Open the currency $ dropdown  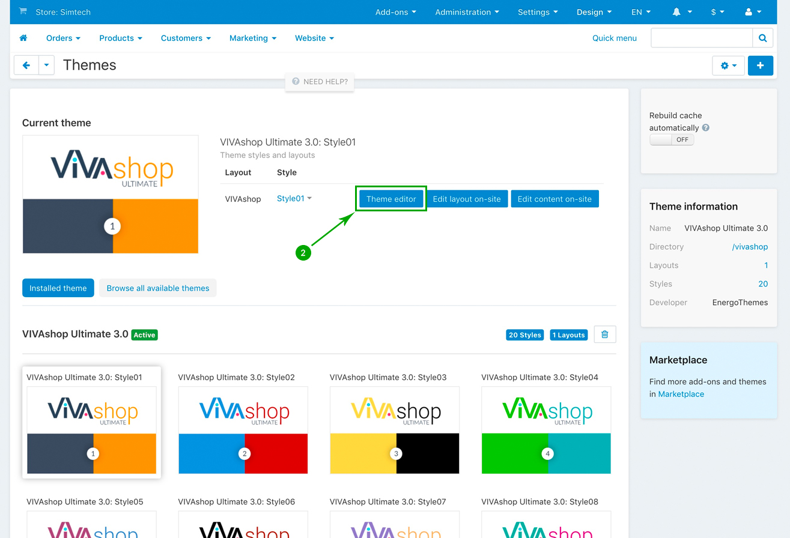click(x=717, y=12)
